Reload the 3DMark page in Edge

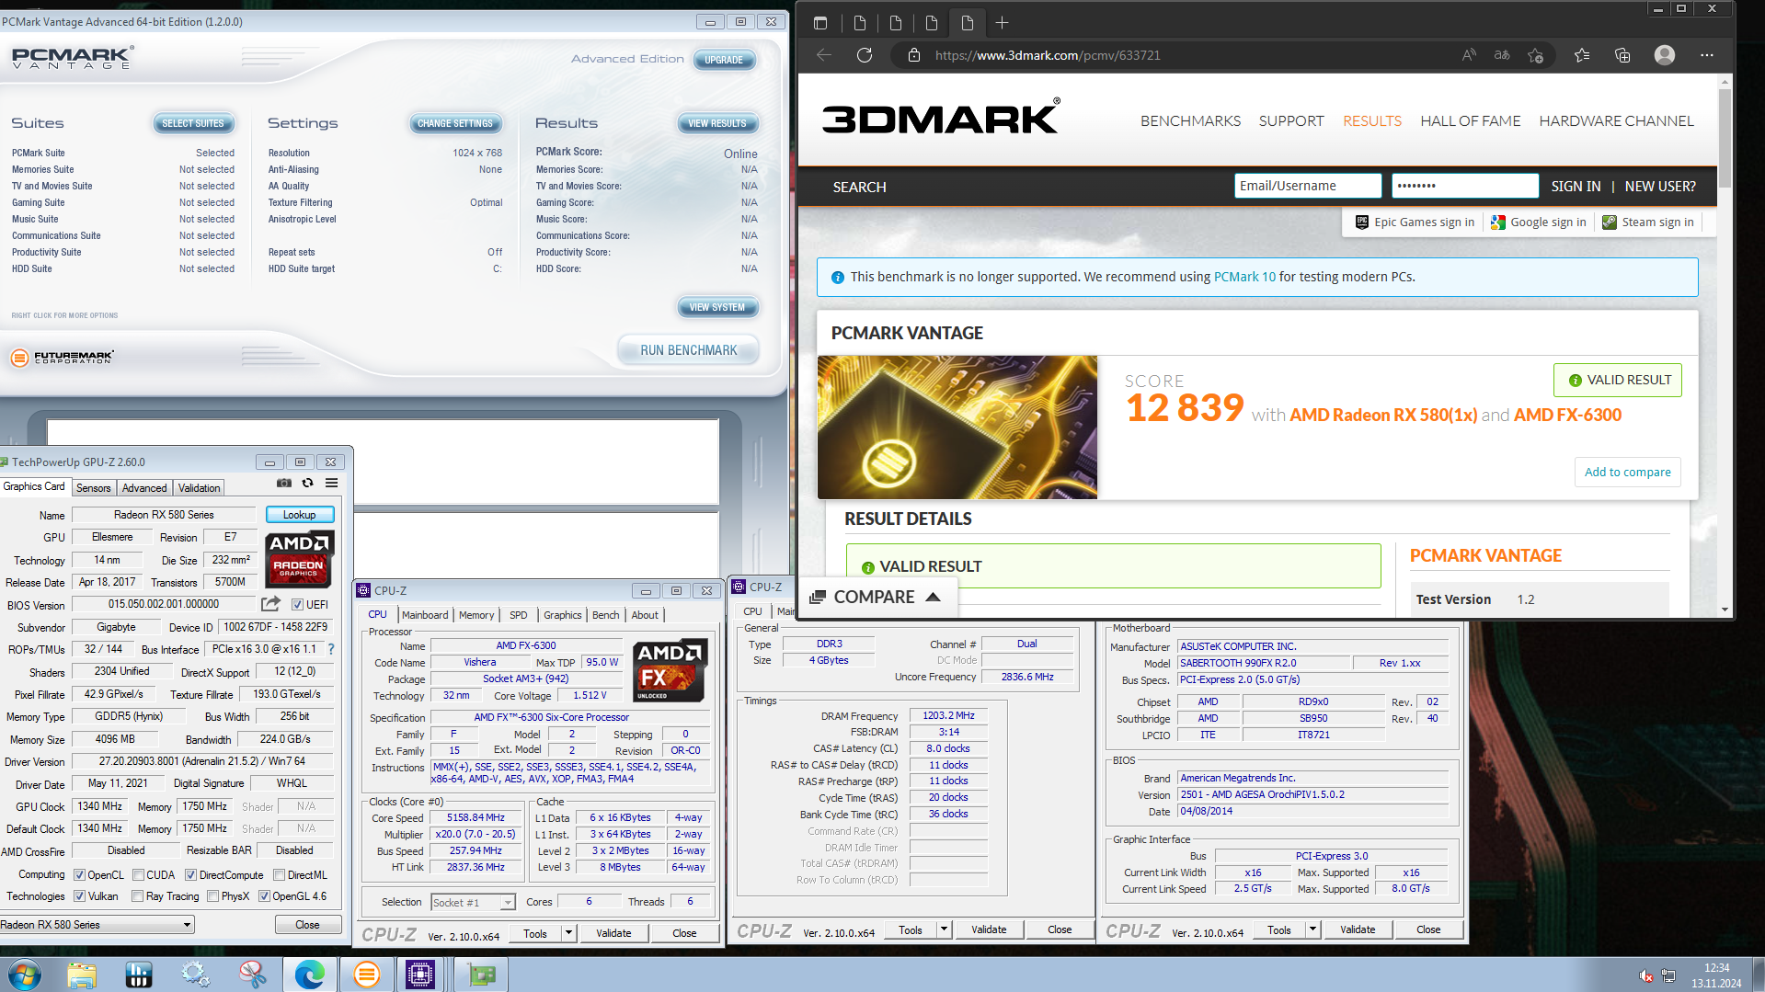[865, 55]
